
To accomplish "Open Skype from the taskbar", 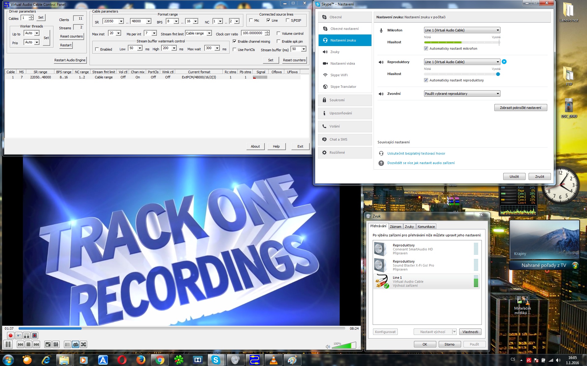I will 216,360.
